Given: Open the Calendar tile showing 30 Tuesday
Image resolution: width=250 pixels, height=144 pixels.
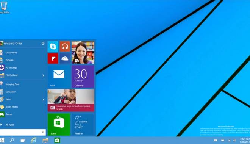Looking at the screenshot, I should [x=83, y=77].
